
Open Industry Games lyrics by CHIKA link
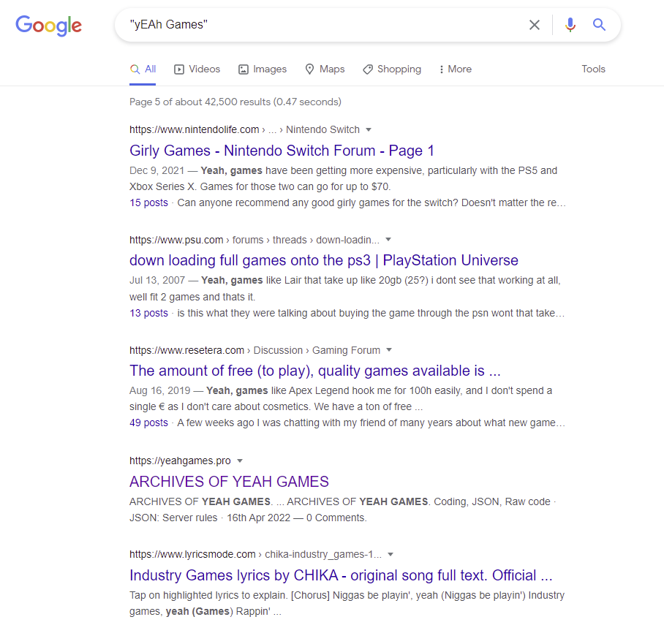pyautogui.click(x=340, y=575)
